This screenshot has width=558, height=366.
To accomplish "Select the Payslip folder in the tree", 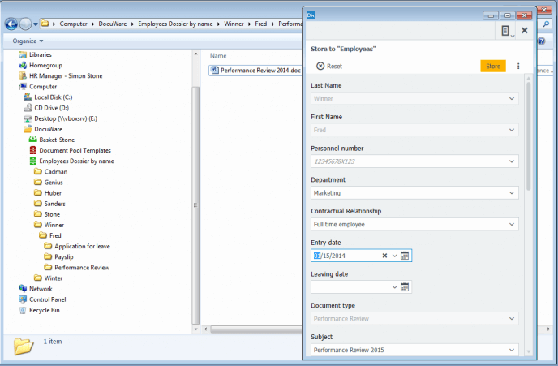I will point(64,256).
